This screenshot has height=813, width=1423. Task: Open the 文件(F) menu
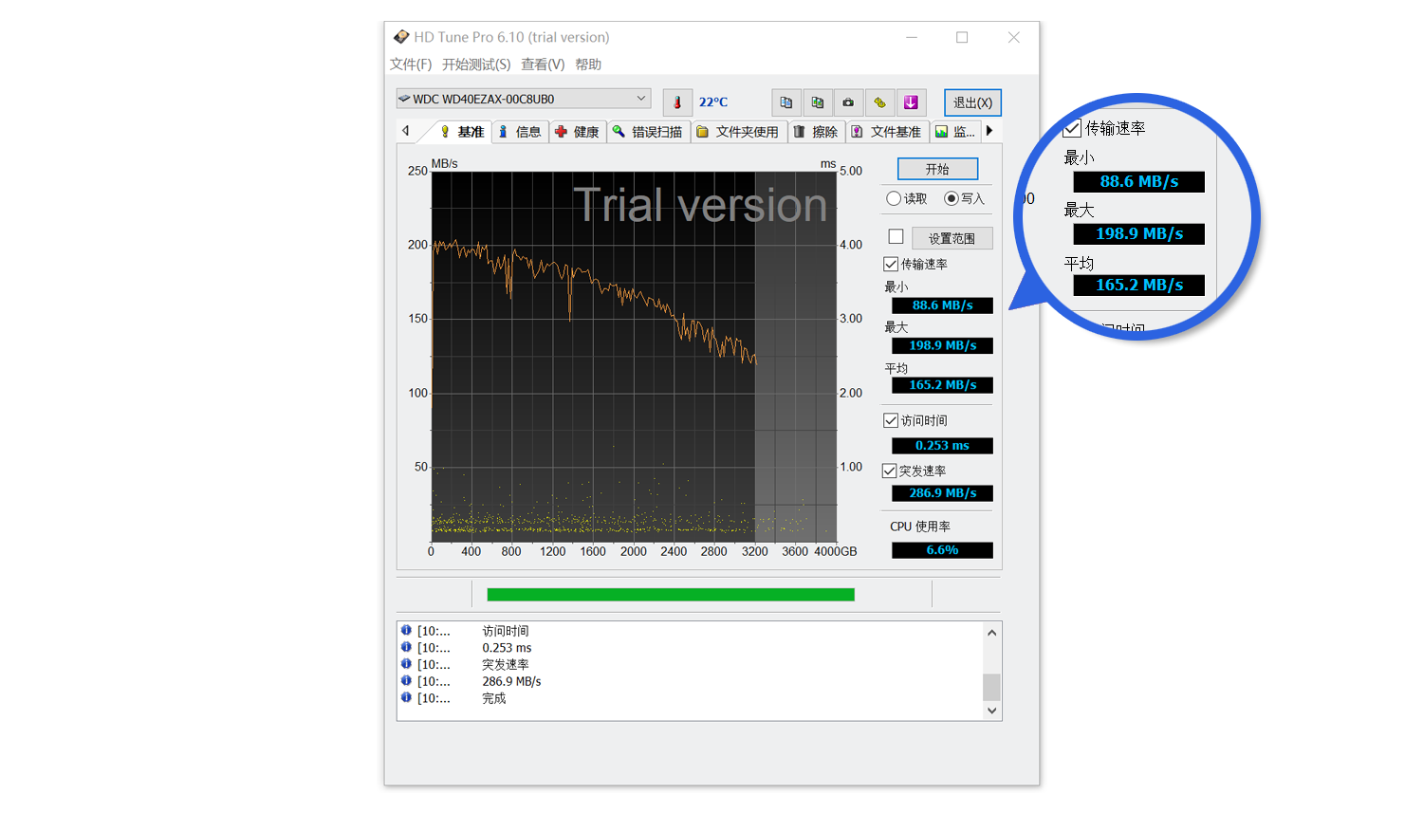coord(411,65)
